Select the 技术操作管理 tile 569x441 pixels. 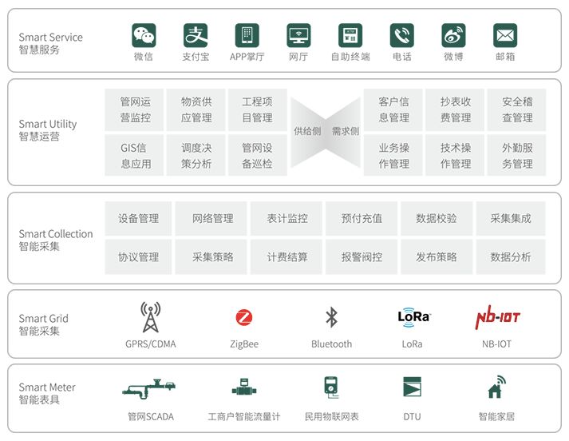point(455,155)
